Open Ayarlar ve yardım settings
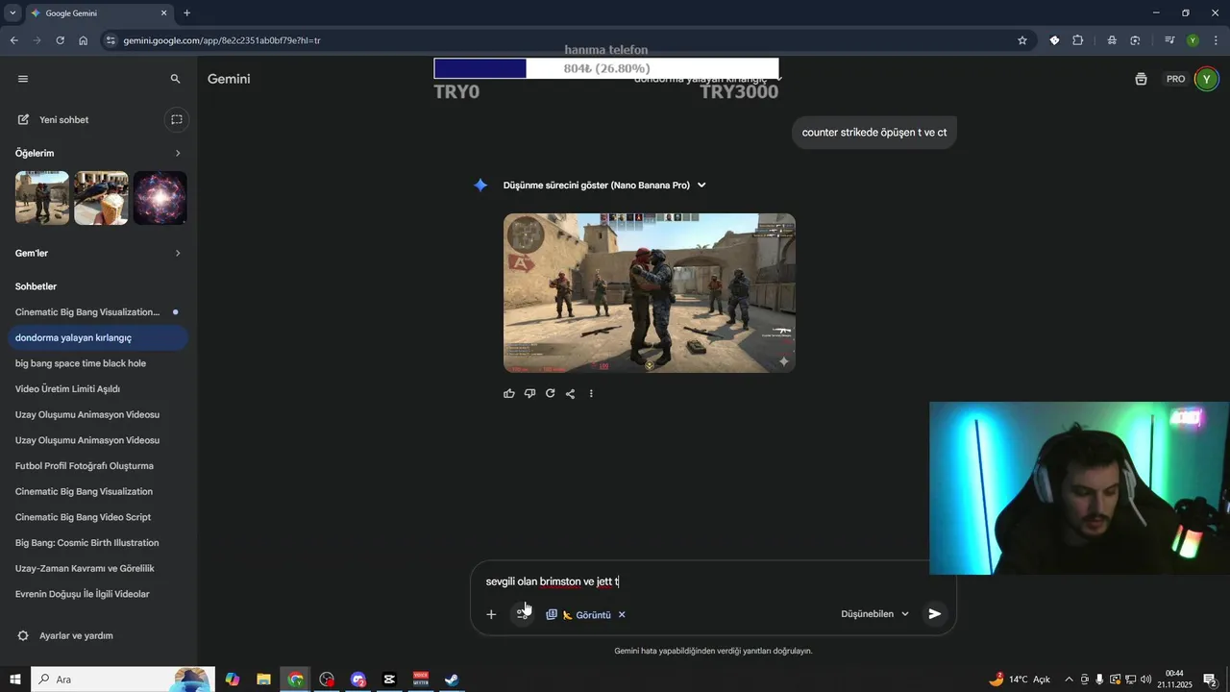The image size is (1230, 692). 65,635
